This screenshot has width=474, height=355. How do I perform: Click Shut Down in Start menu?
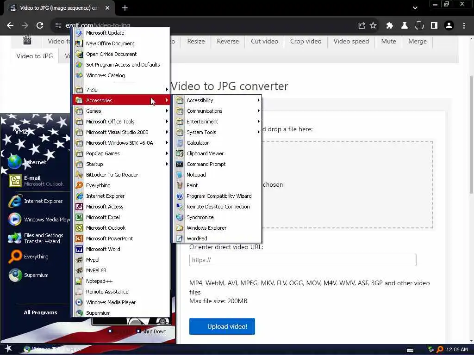[x=151, y=331]
